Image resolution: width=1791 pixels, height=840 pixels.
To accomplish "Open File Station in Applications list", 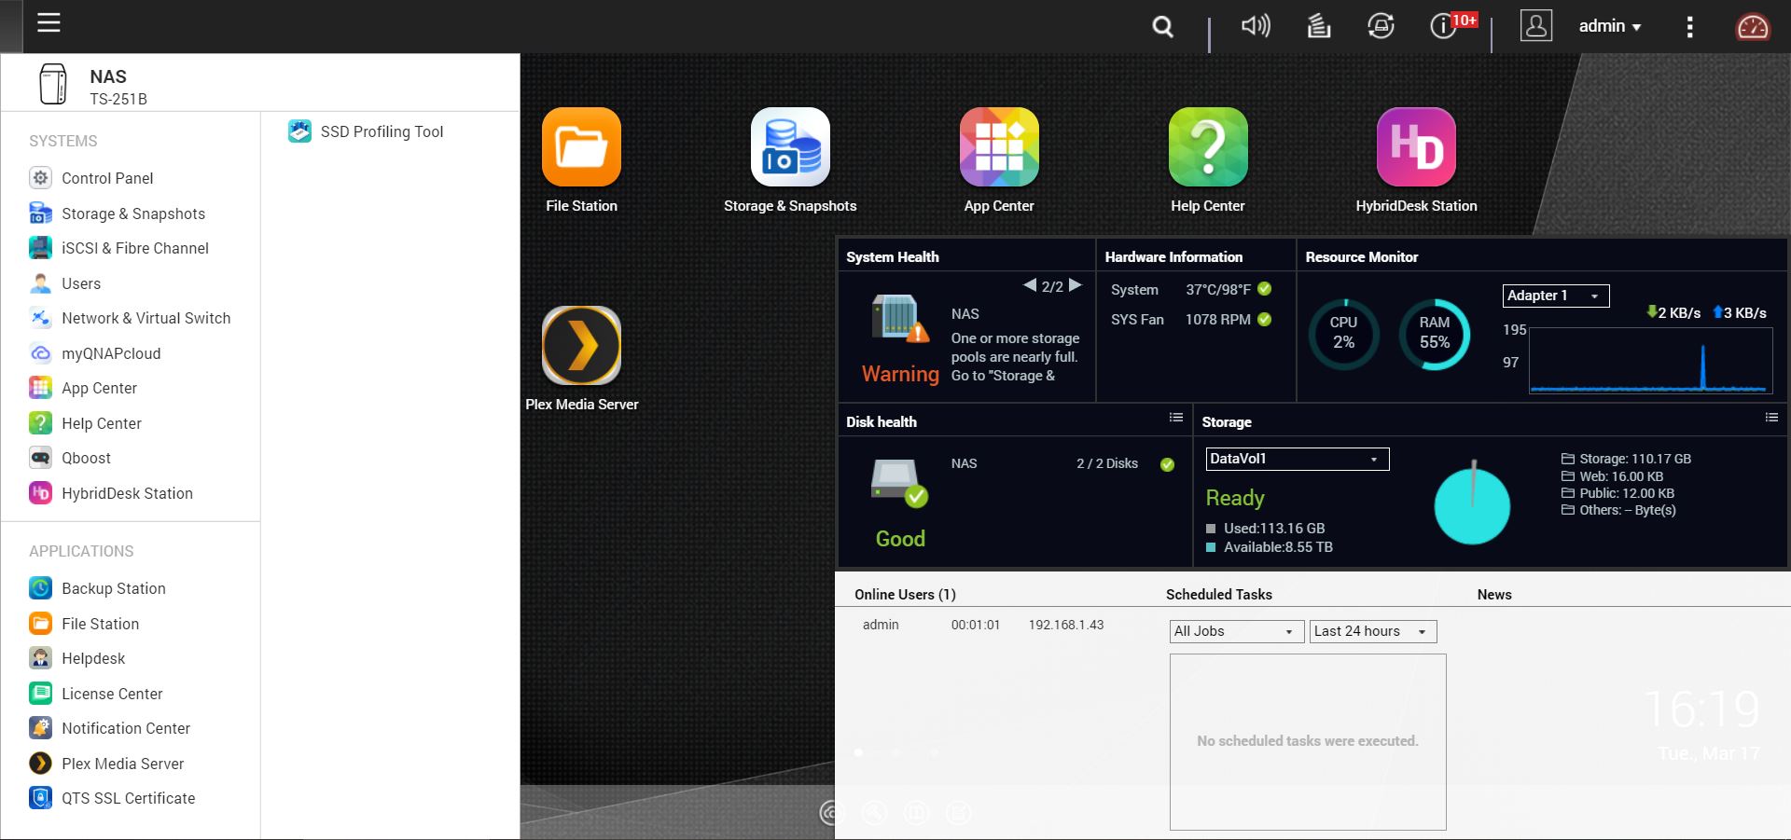I will tap(84, 624).
